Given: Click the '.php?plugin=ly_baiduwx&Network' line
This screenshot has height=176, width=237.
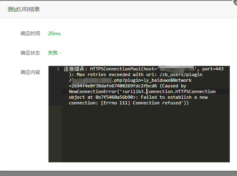Looking at the screenshot, I should coord(130,80).
